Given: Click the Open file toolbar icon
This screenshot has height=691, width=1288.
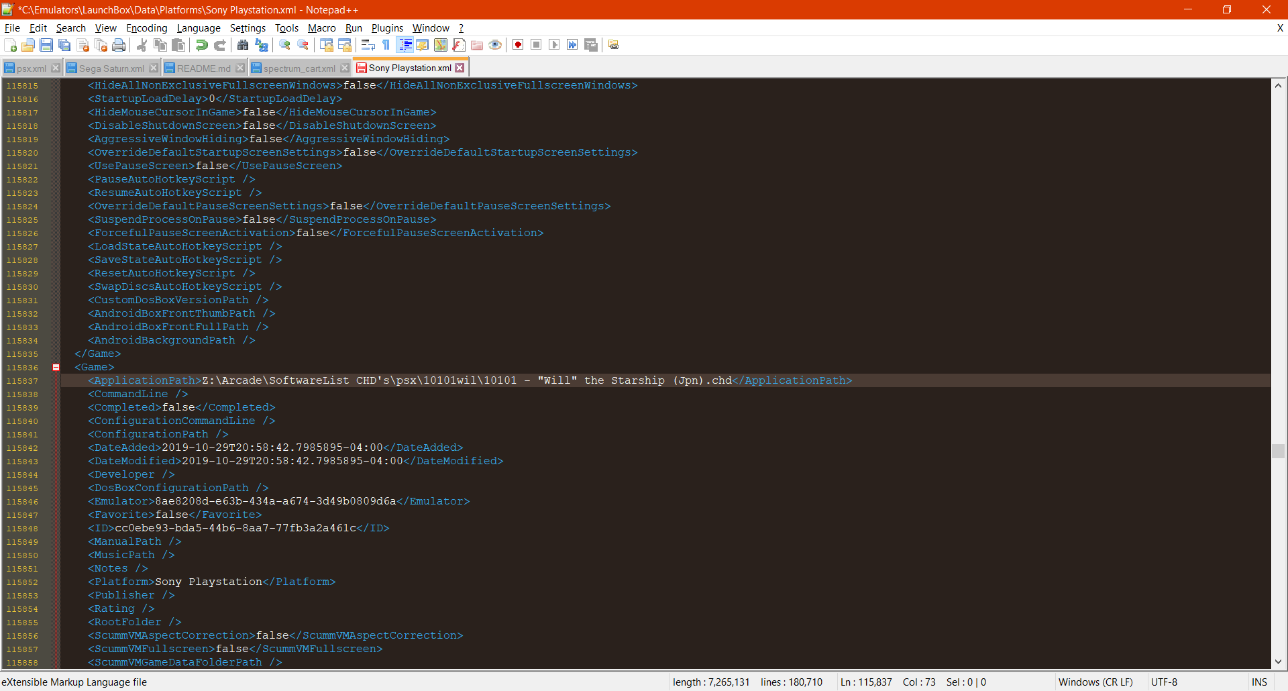Looking at the screenshot, I should (x=28, y=45).
